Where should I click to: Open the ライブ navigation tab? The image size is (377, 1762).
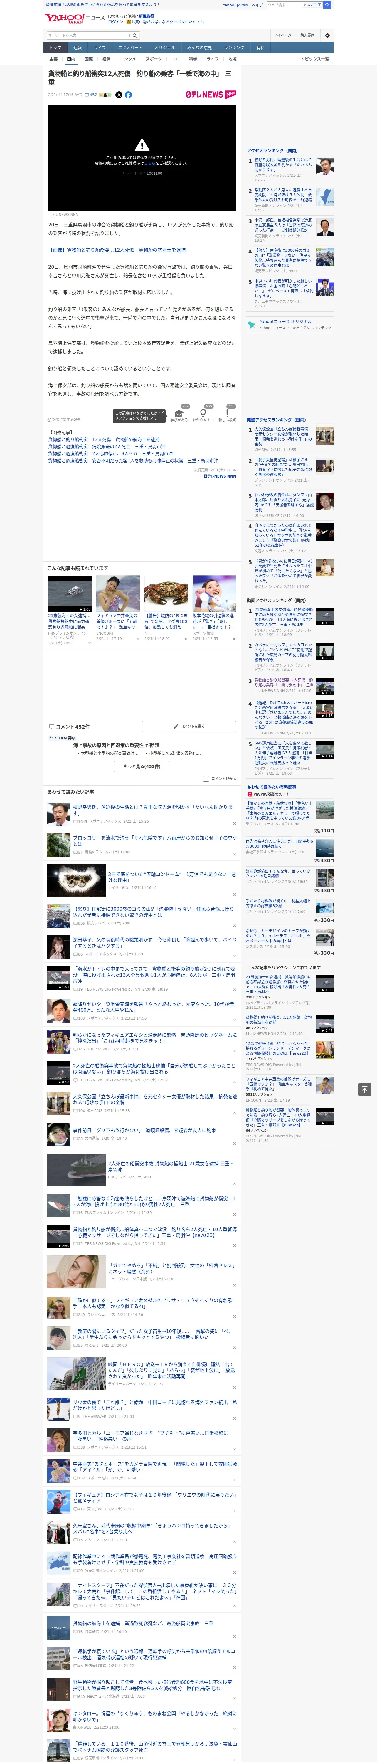coord(100,48)
